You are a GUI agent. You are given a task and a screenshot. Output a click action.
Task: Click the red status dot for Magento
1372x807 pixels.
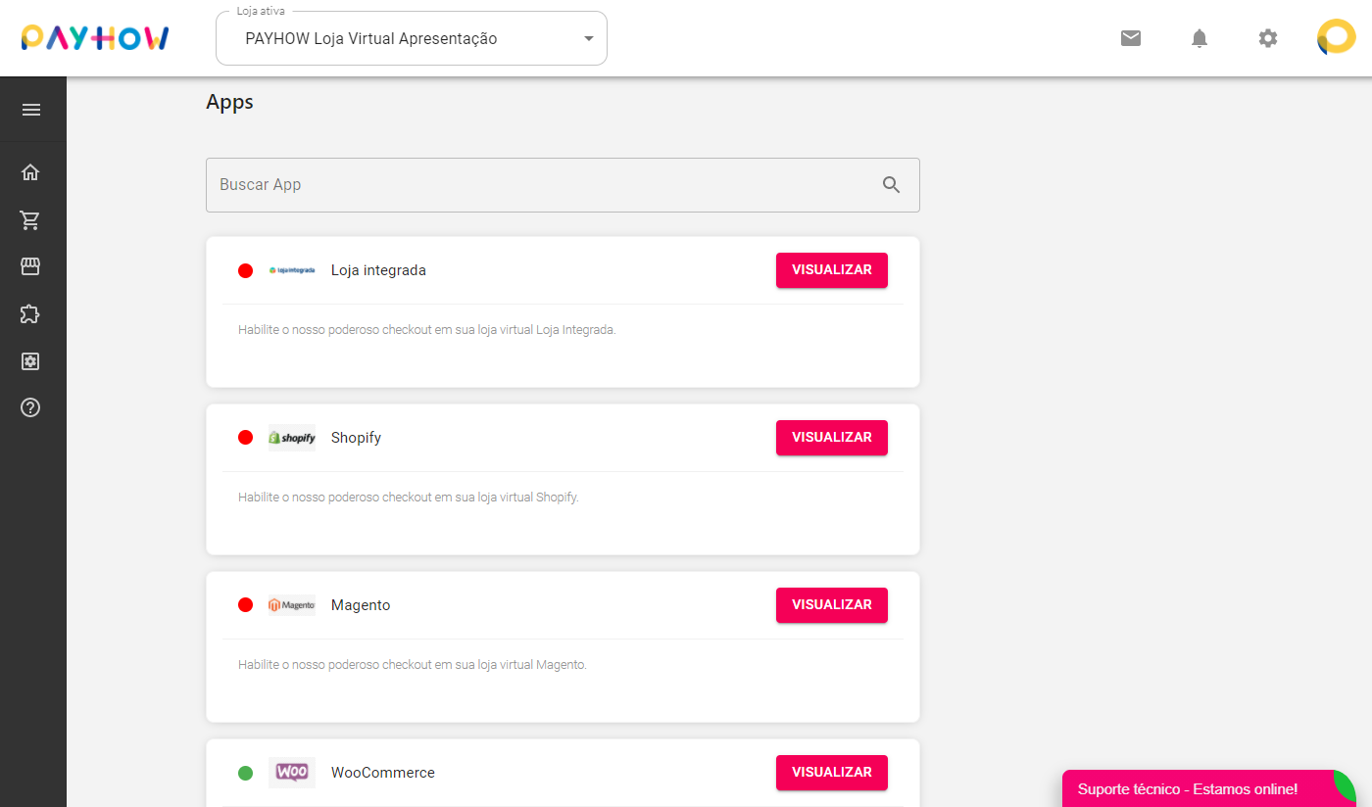pyautogui.click(x=246, y=605)
